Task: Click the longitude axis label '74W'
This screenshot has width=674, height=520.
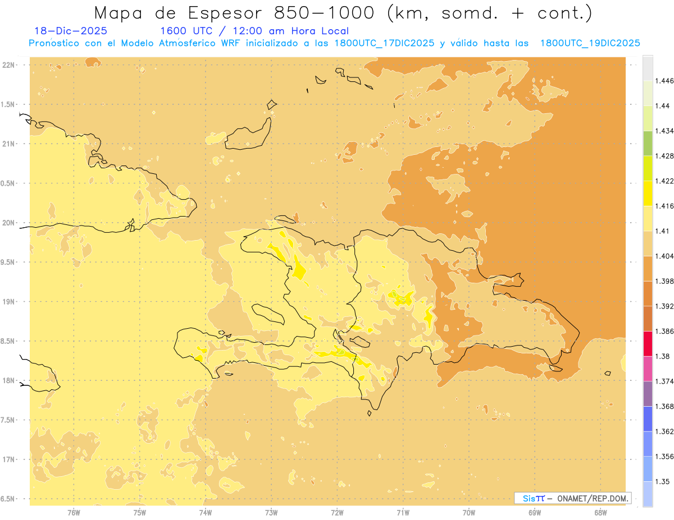Action: (x=205, y=513)
